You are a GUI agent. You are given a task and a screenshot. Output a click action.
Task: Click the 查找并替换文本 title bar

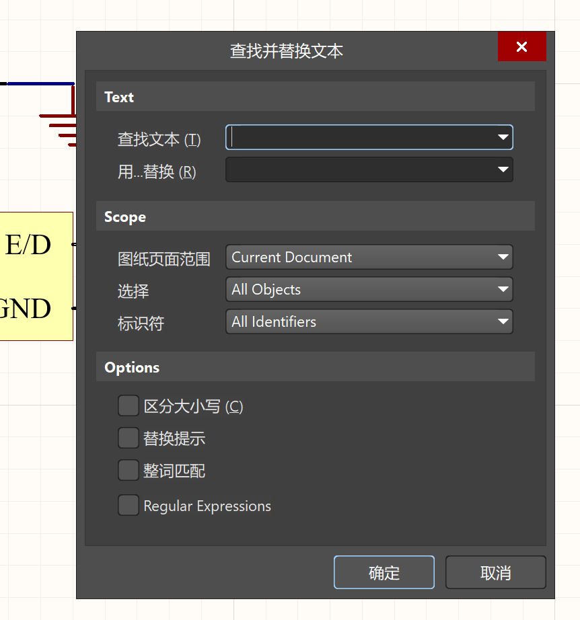(287, 51)
